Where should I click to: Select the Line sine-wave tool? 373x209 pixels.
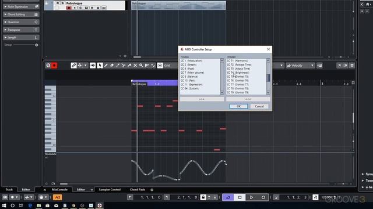pyautogui.click(x=153, y=66)
